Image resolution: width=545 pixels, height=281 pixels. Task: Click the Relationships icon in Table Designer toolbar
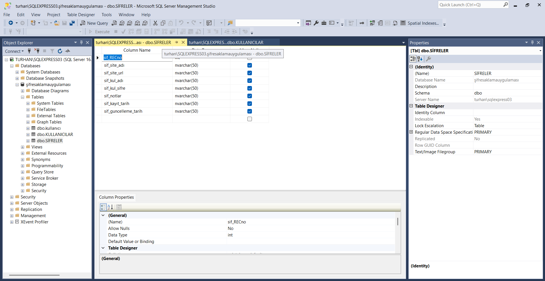(x=372, y=23)
